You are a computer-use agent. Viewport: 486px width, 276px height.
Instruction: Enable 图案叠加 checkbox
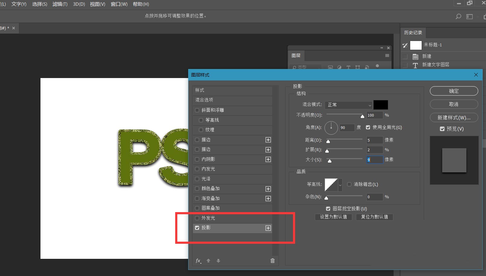(x=197, y=208)
